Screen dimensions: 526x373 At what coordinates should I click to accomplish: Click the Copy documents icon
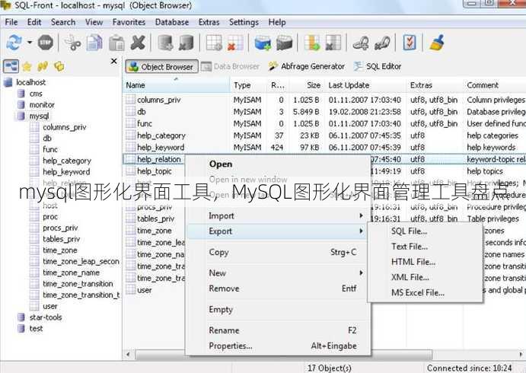pyautogui.click(x=94, y=43)
